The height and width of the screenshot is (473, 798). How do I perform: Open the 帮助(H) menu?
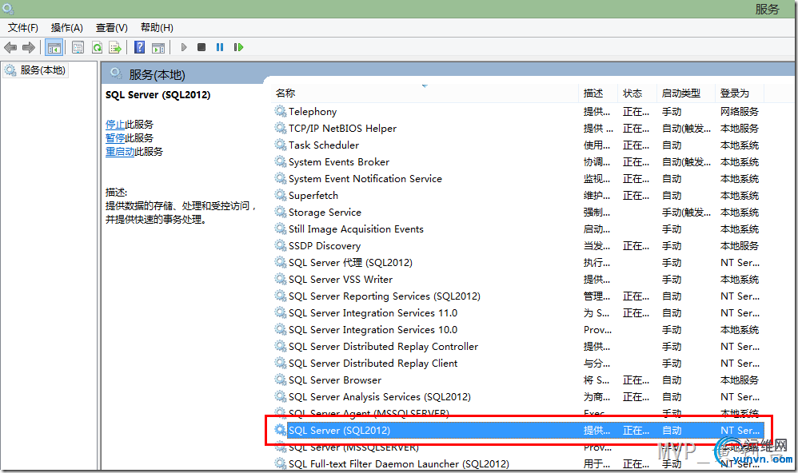[x=157, y=27]
